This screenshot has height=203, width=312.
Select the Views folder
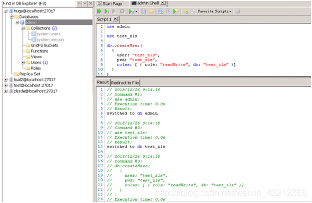click(x=36, y=56)
